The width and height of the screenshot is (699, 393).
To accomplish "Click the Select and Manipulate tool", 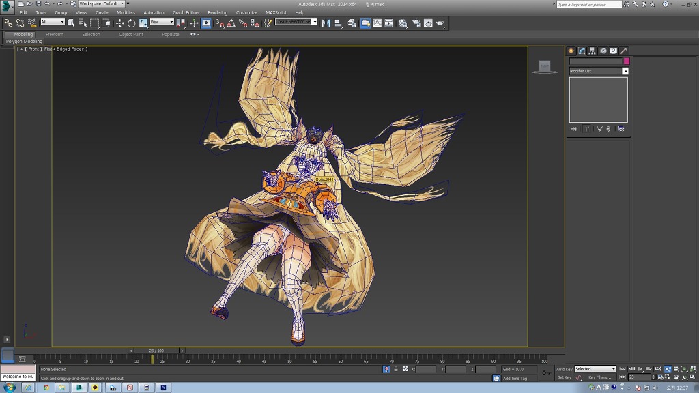I will click(194, 23).
